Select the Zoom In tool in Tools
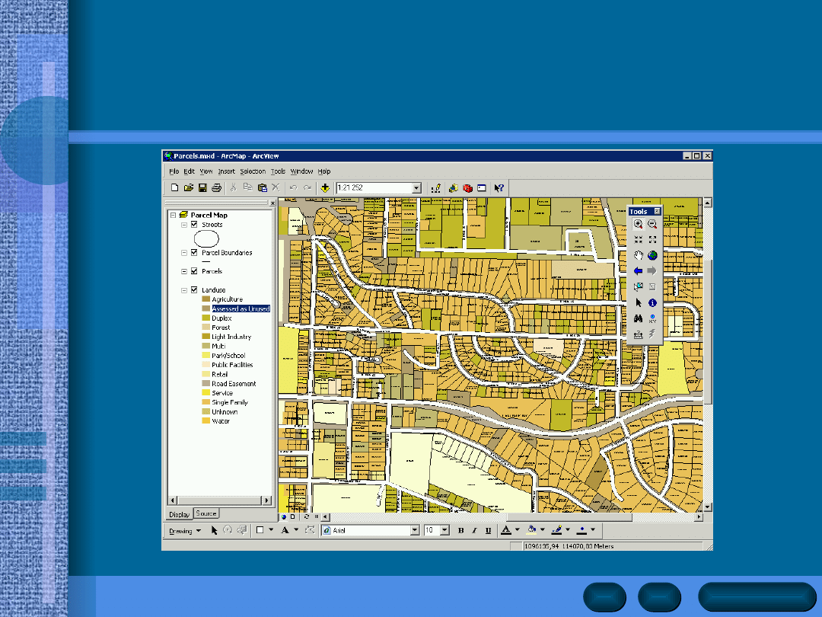This screenshot has height=617, width=822. [638, 225]
